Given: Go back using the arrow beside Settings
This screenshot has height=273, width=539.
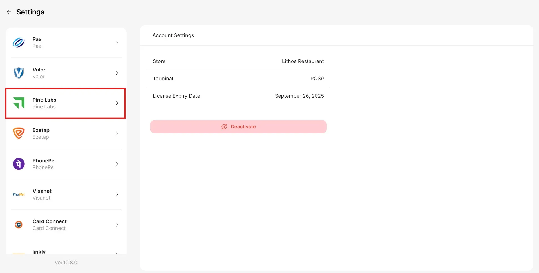Looking at the screenshot, I should click(x=9, y=12).
